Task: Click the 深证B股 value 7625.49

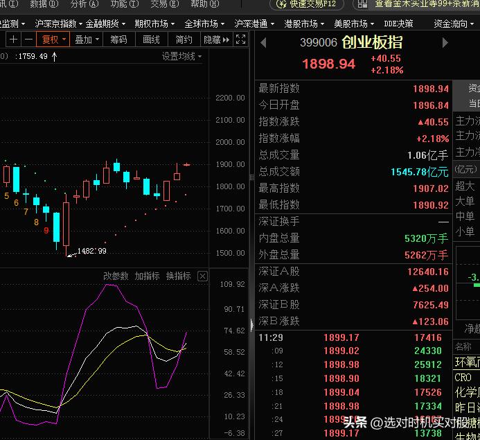Action: click(431, 305)
